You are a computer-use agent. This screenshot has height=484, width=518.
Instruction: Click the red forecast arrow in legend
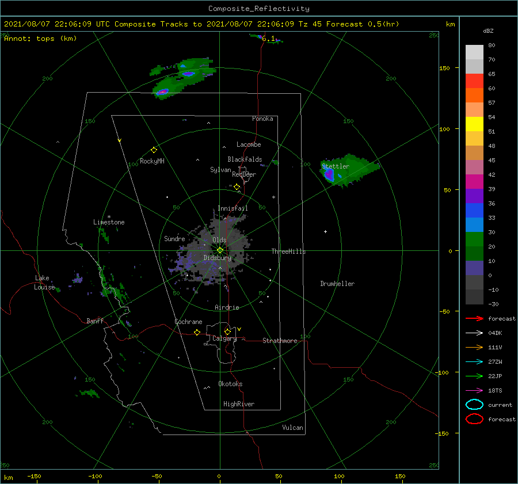(474, 318)
